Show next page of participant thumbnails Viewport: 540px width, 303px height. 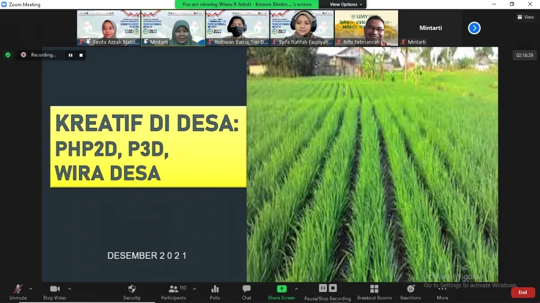[x=474, y=28]
